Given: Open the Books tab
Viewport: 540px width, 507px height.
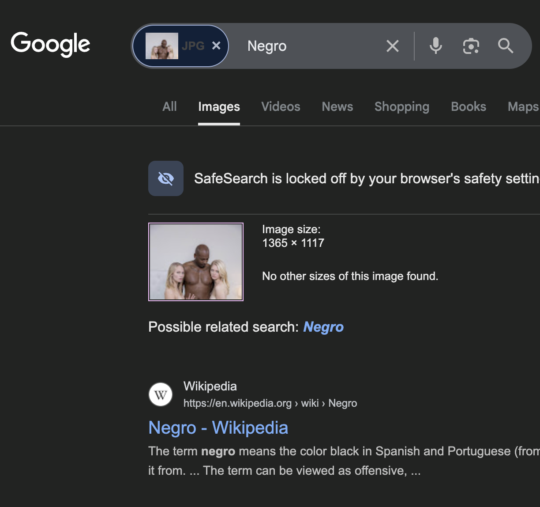Looking at the screenshot, I should click(x=469, y=106).
